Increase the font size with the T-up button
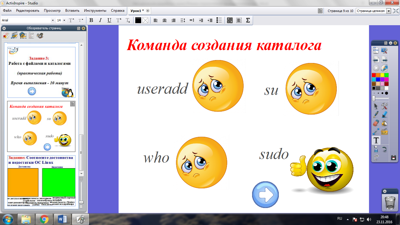Screen dimensions: 400x225 pos(71,20)
